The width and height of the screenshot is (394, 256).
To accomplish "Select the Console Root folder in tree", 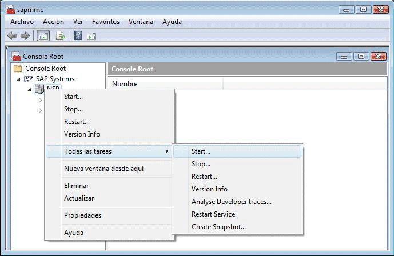I will (45, 69).
